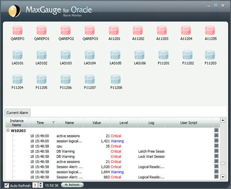Click the User Script column header
Screen dimensions: 231x189
pos(189,123)
